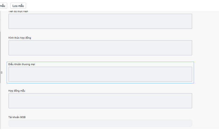Focus the Tài khoản MSB input field

[x=100, y=123]
